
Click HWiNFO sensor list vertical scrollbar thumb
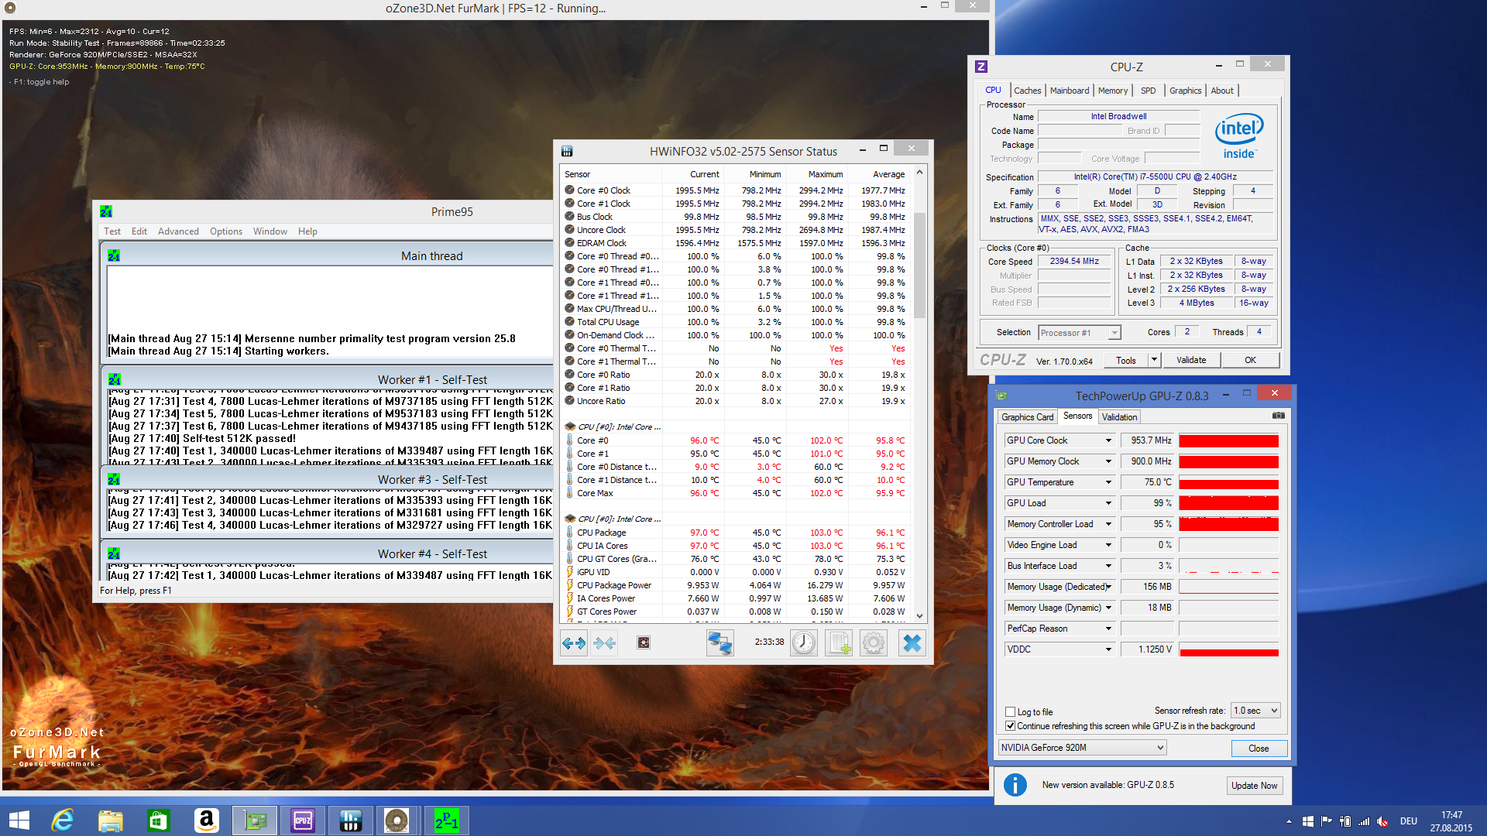click(x=919, y=265)
